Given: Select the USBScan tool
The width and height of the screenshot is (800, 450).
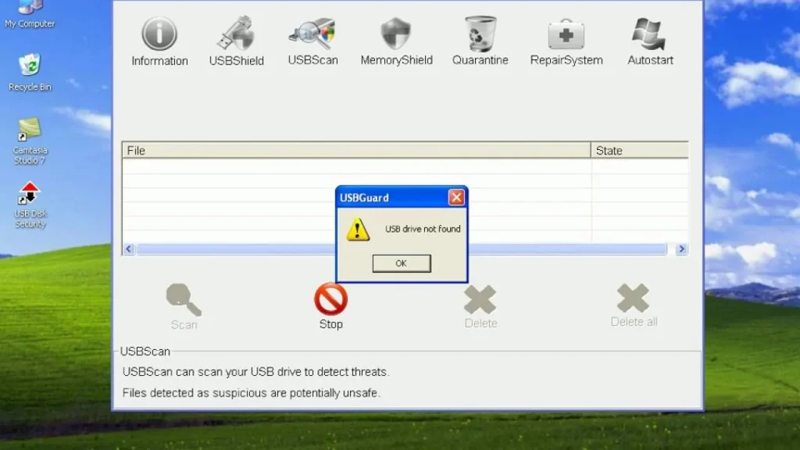Looking at the screenshot, I should coord(312,41).
